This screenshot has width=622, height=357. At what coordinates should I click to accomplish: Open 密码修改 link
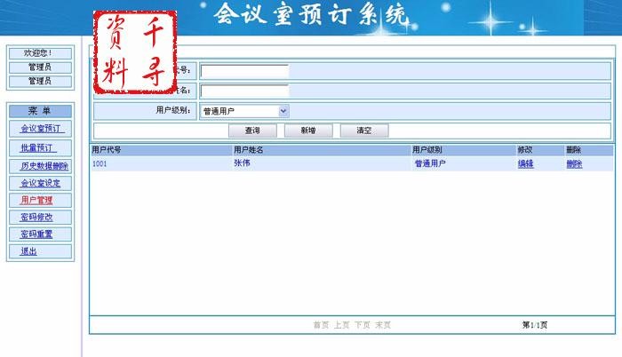pos(36,217)
